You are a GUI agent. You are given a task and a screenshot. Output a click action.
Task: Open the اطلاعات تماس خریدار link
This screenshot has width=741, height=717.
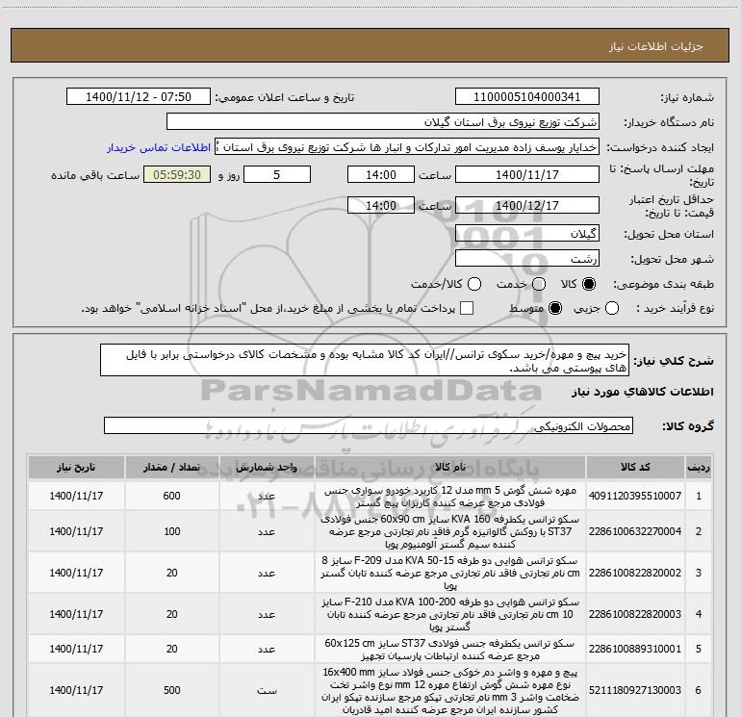159,147
